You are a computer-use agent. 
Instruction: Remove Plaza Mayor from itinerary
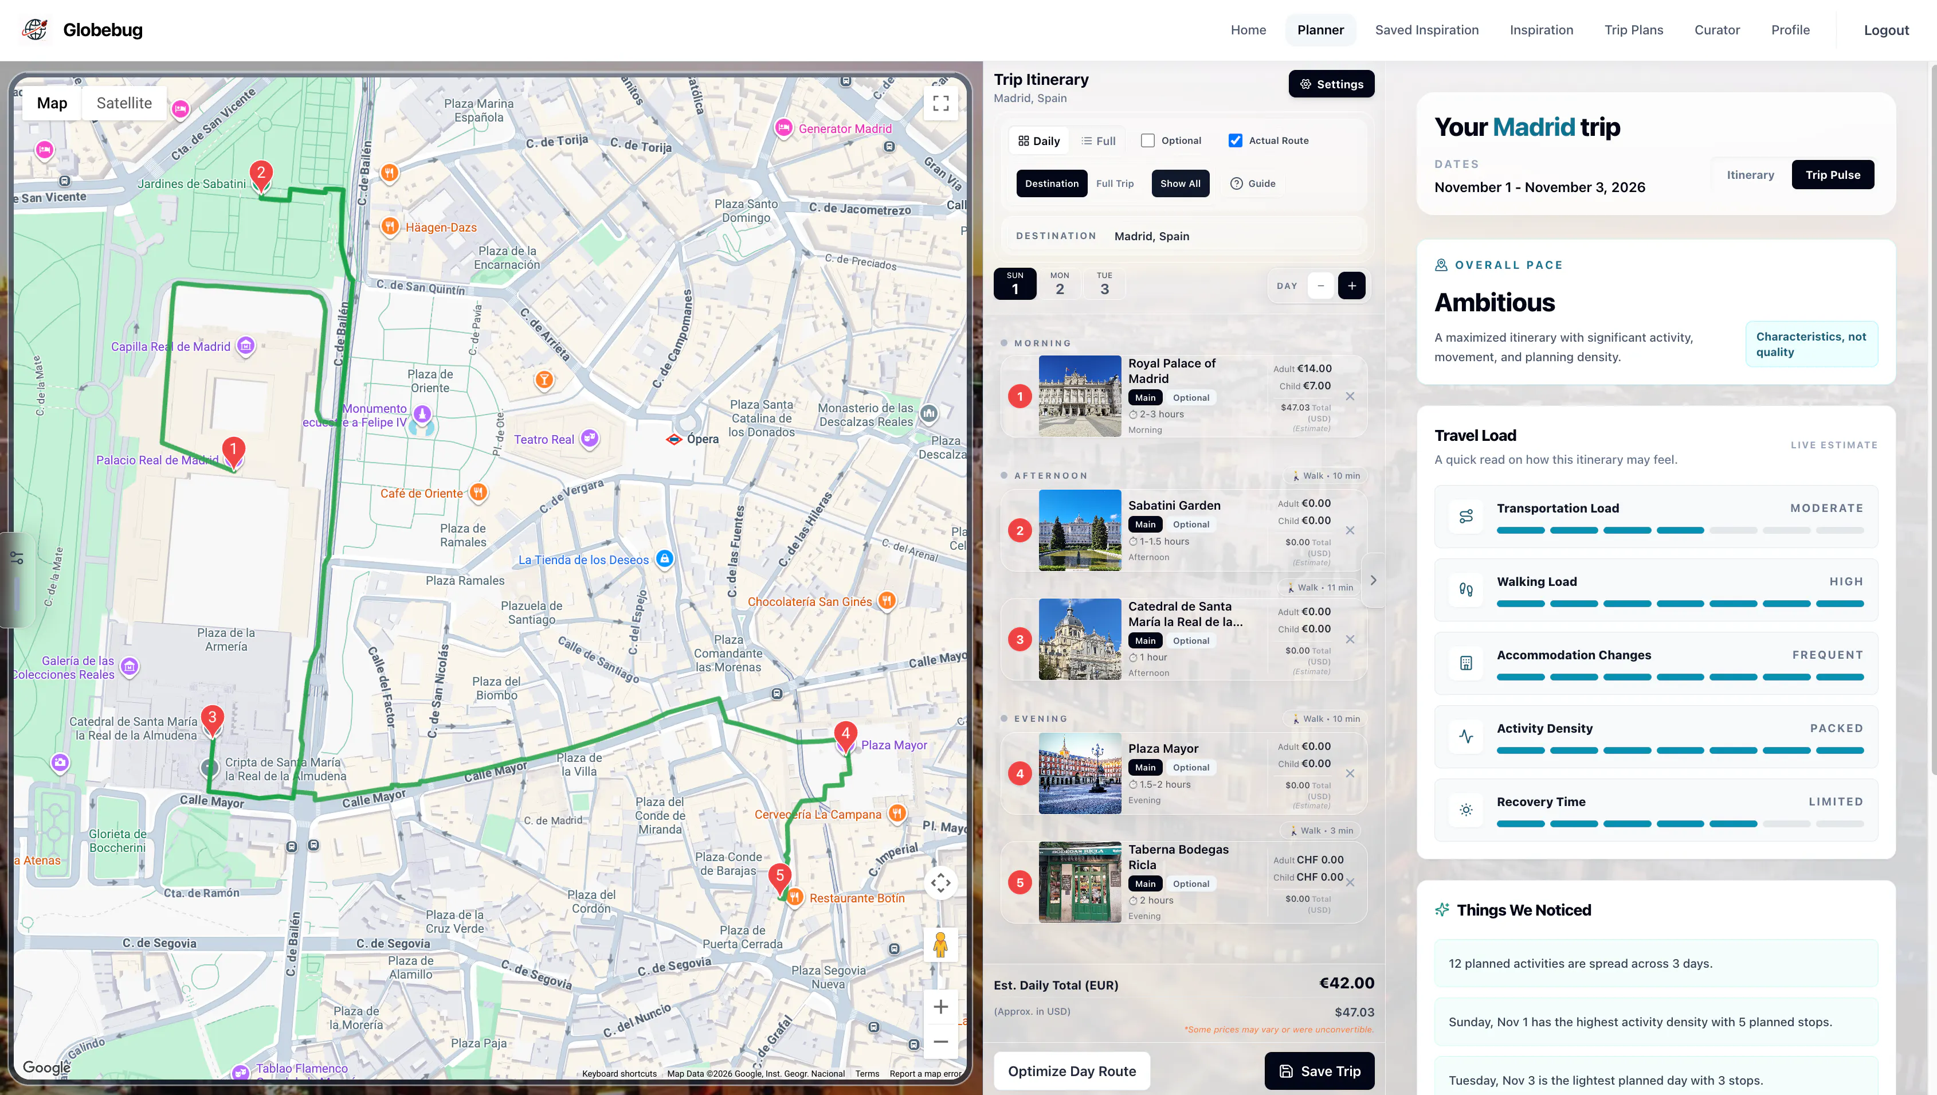click(1351, 773)
